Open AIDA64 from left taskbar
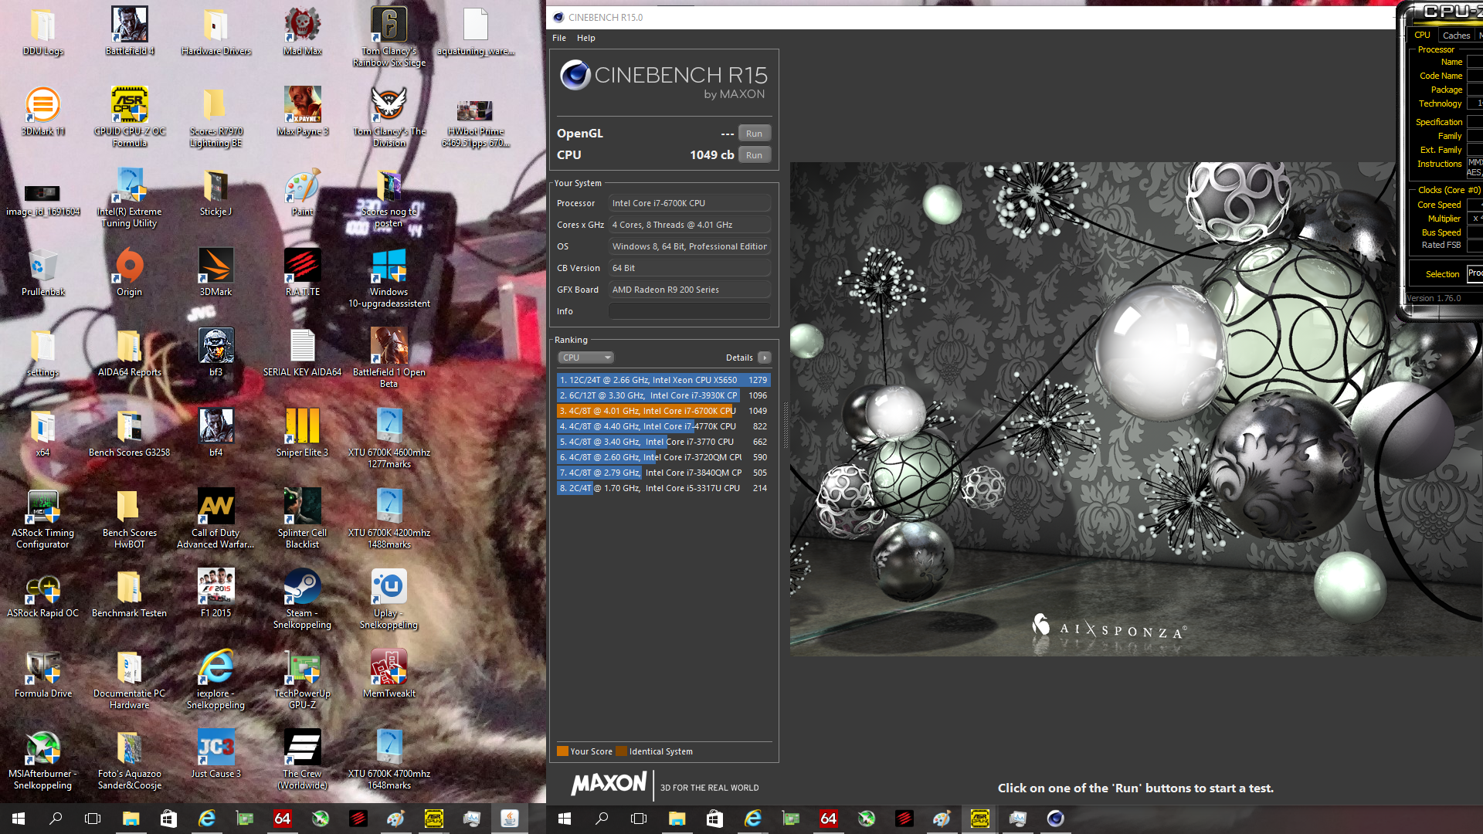1483x834 pixels. tap(282, 819)
